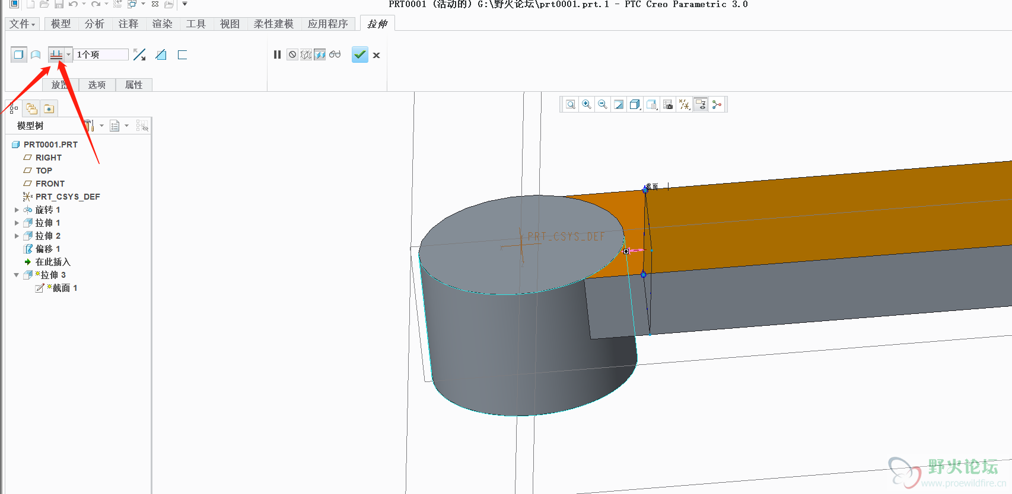Cancel the extrude feature with X

tap(376, 55)
